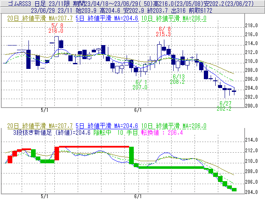Click the 5日 終値平滑 MA=204.6 label in lower chart
Viewport: 265px width, 202px height.
107,126
